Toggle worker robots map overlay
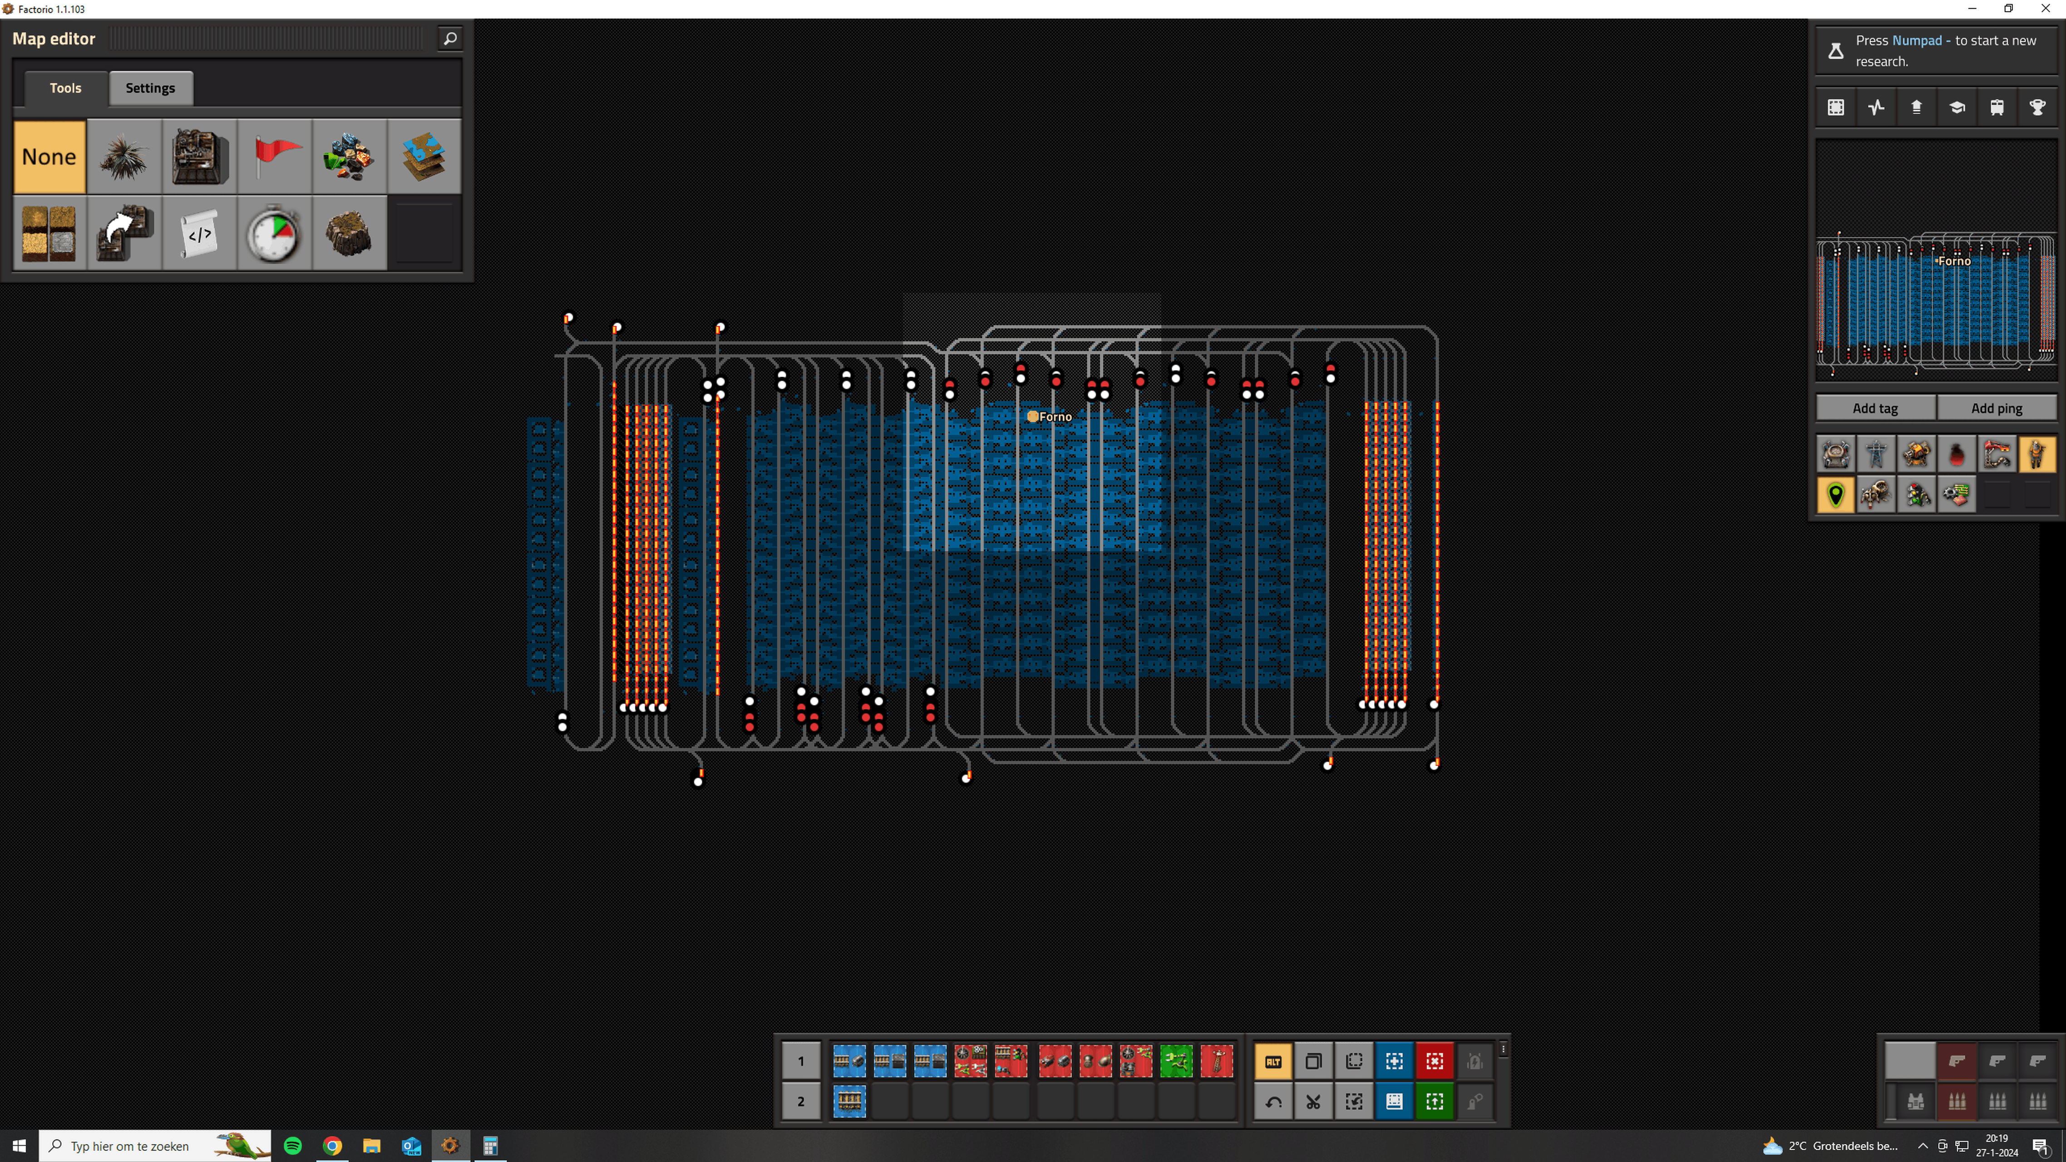The image size is (2066, 1162). pyautogui.click(x=1876, y=495)
